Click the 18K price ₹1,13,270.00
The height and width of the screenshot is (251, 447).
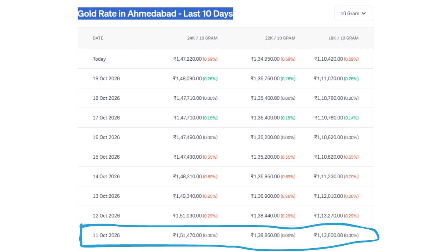[x=328, y=215]
